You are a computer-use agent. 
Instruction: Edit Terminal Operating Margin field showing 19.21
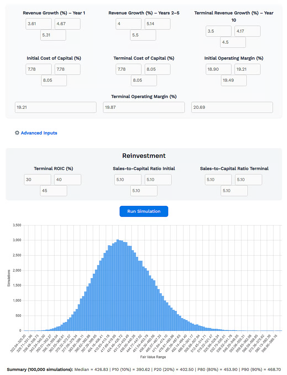[56, 107]
